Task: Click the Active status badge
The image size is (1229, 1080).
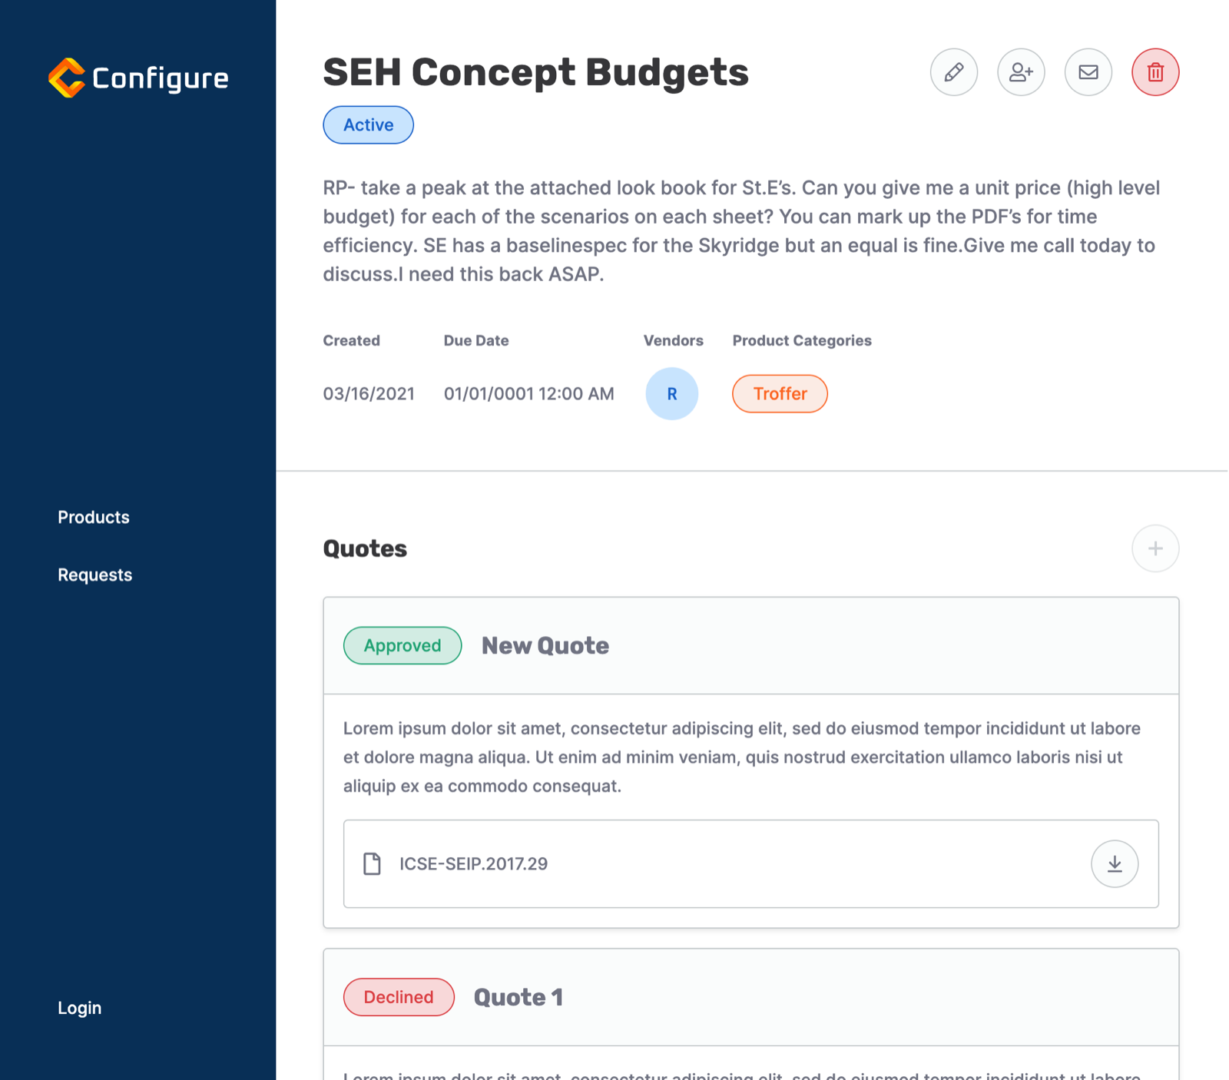Action: click(368, 125)
